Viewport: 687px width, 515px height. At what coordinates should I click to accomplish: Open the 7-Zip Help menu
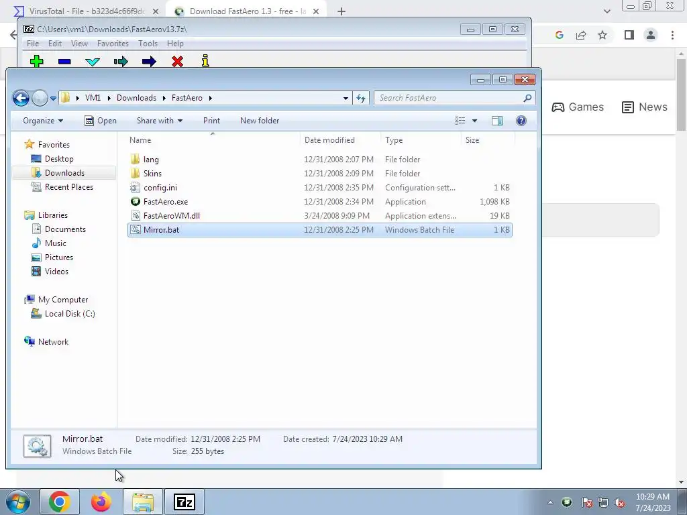[x=175, y=44]
